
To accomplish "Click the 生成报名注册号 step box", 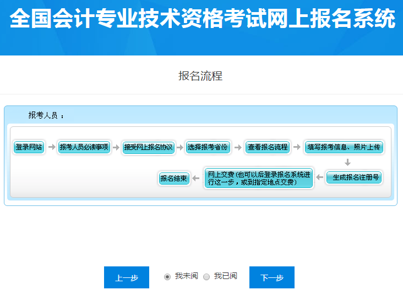I will (x=353, y=178).
